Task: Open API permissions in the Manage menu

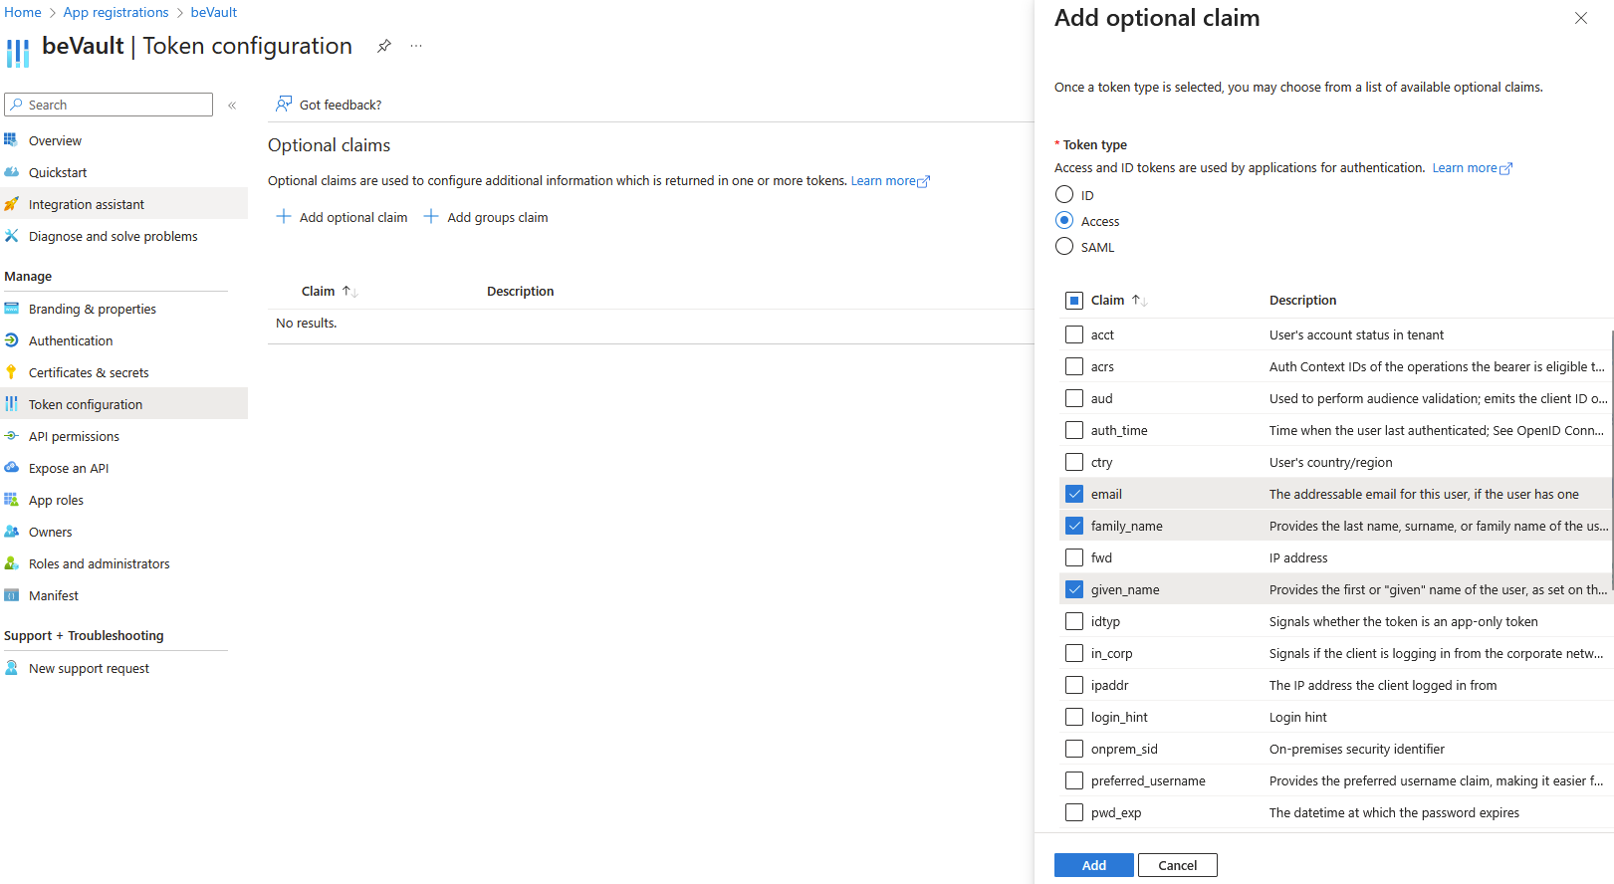Action: [74, 436]
